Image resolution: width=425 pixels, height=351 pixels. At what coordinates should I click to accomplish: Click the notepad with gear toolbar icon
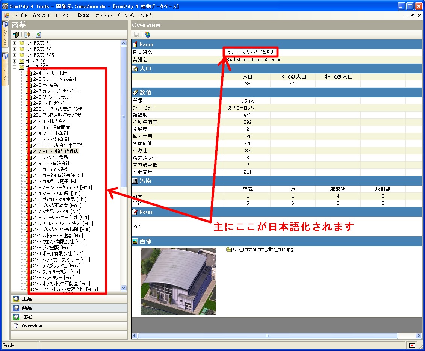27,35
